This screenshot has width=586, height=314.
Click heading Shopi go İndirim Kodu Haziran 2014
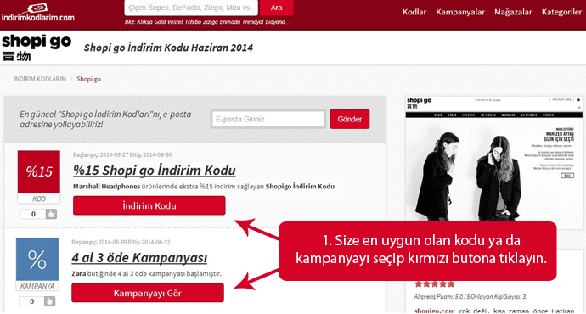(x=168, y=48)
